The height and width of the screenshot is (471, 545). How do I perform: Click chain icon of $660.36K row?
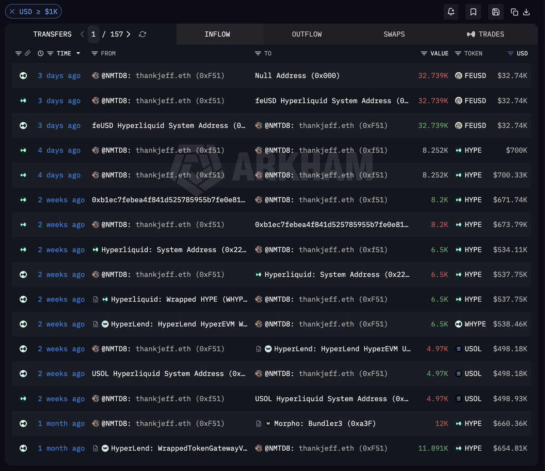pyautogui.click(x=23, y=423)
